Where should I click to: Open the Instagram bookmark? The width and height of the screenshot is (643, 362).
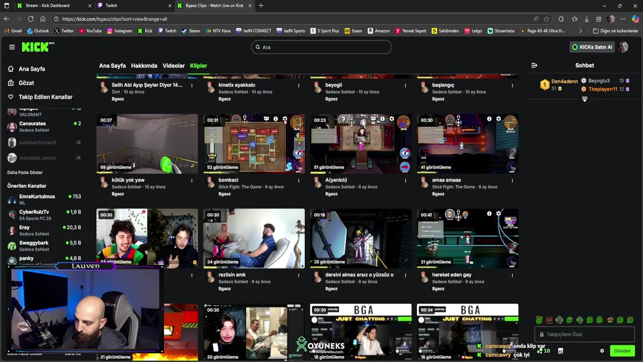[x=120, y=31]
